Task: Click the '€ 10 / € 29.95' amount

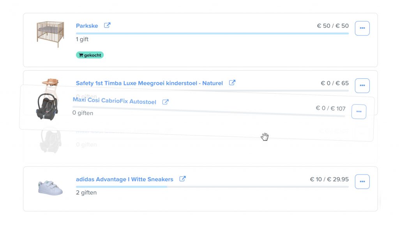Action: (x=329, y=179)
